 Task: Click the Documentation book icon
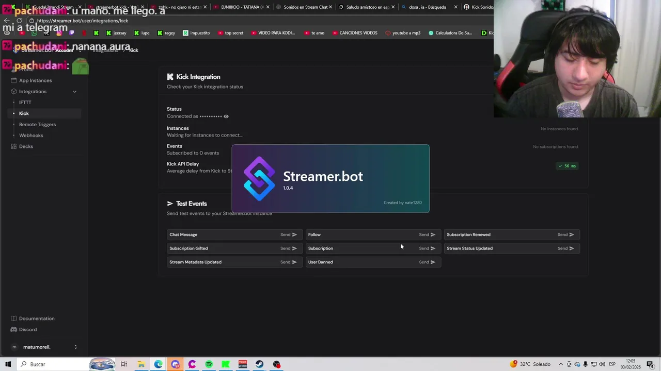pyautogui.click(x=14, y=318)
